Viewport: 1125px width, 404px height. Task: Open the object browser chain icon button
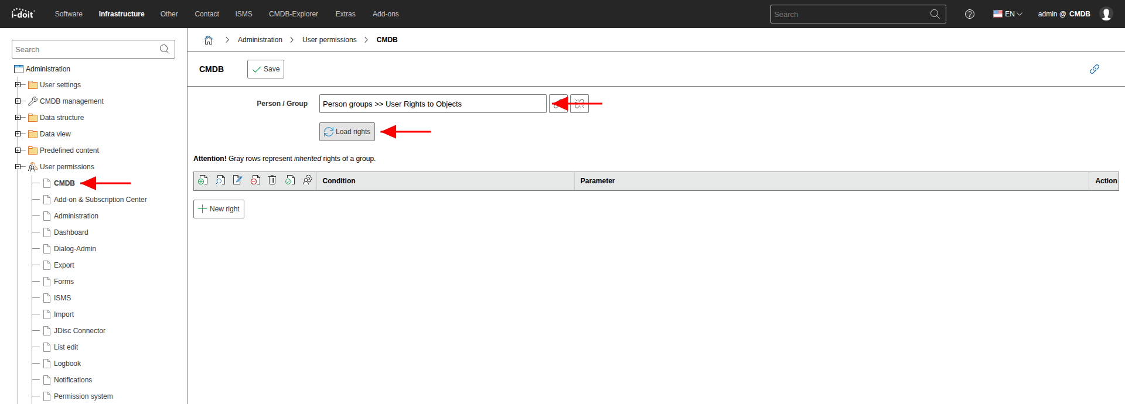click(x=558, y=104)
